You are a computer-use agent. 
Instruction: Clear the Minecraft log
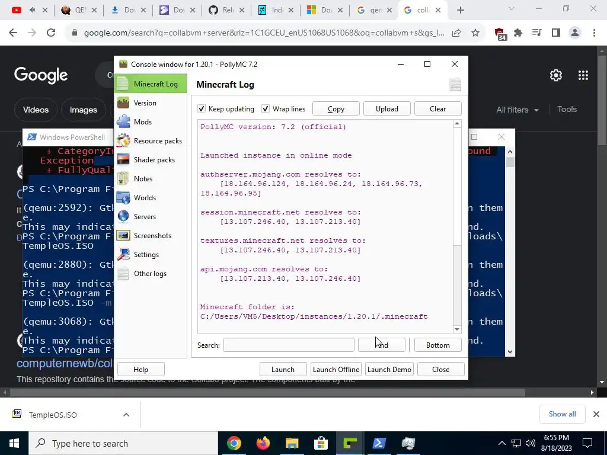[x=438, y=109]
